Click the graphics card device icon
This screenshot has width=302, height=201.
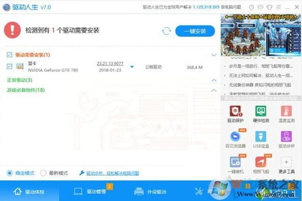click(20, 67)
